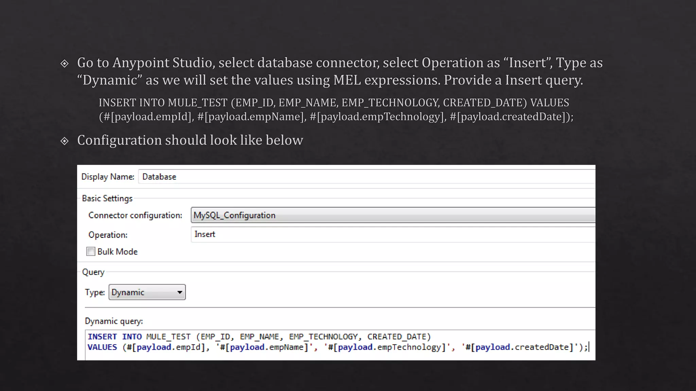Click the Operation label

coord(108,235)
